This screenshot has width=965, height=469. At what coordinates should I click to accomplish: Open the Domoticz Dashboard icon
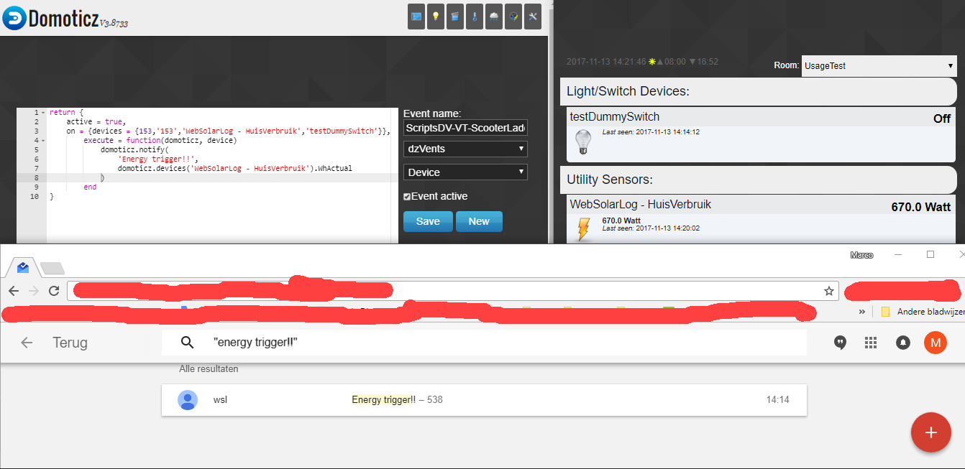pos(416,17)
